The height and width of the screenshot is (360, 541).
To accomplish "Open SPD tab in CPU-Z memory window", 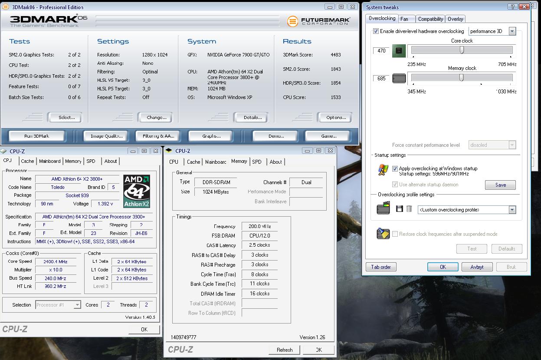I will coord(257,162).
